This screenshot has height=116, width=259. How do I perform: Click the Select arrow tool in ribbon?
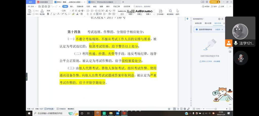(x=178, y=12)
